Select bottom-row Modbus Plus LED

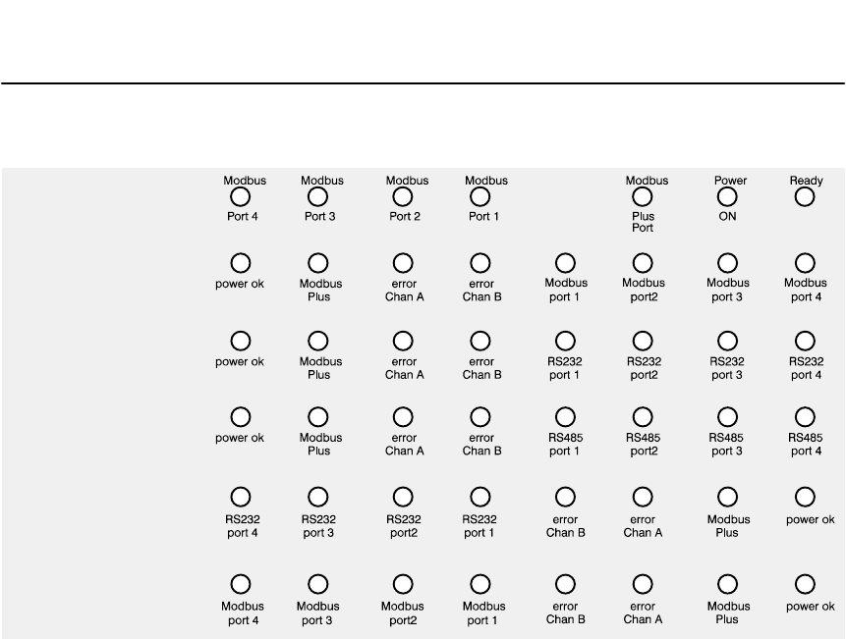coord(728,583)
